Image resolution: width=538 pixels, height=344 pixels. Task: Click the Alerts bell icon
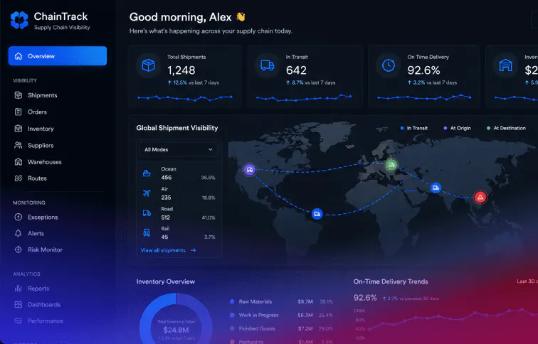[19, 233]
